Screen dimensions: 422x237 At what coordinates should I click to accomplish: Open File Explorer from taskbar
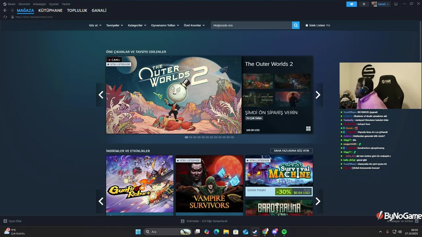(226, 232)
